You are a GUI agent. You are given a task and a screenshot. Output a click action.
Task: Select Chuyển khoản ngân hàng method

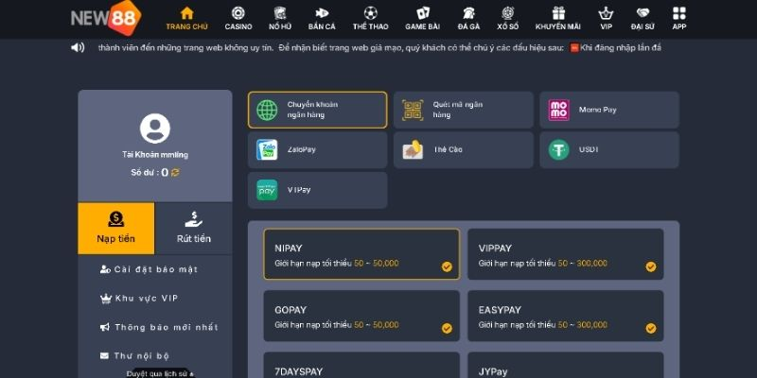(x=317, y=110)
